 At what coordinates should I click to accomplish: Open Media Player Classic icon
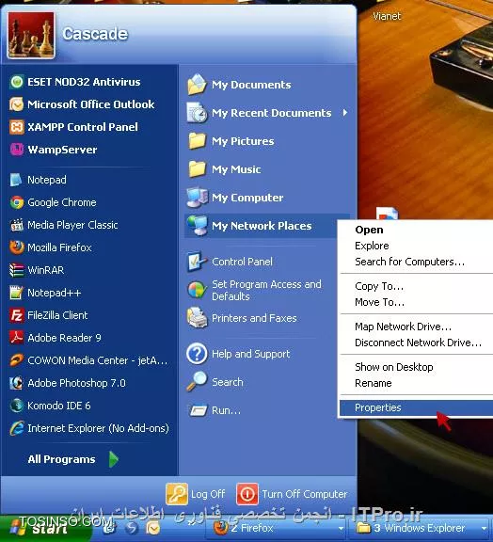point(16,225)
